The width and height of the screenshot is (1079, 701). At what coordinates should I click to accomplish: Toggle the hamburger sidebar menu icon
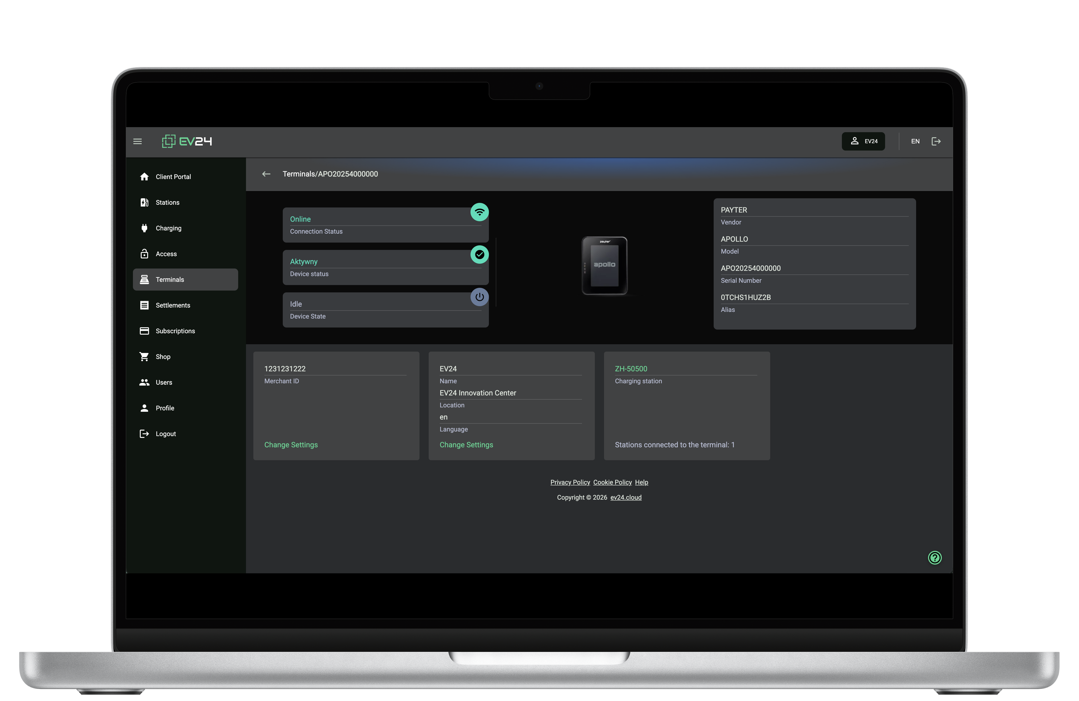click(137, 141)
